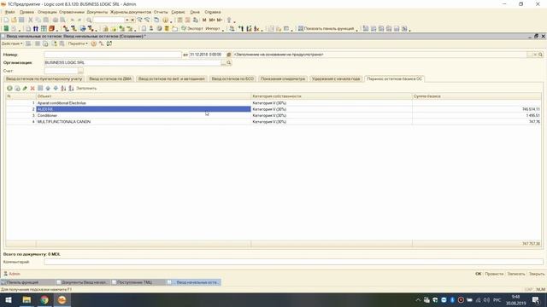Click the Комментарий input field

tap(293, 262)
